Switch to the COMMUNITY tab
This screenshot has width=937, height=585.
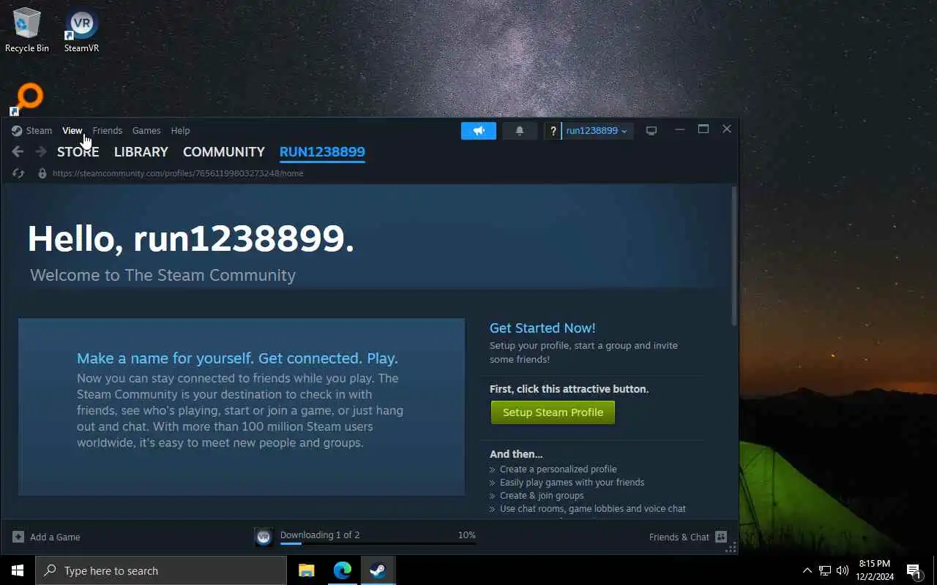point(224,152)
